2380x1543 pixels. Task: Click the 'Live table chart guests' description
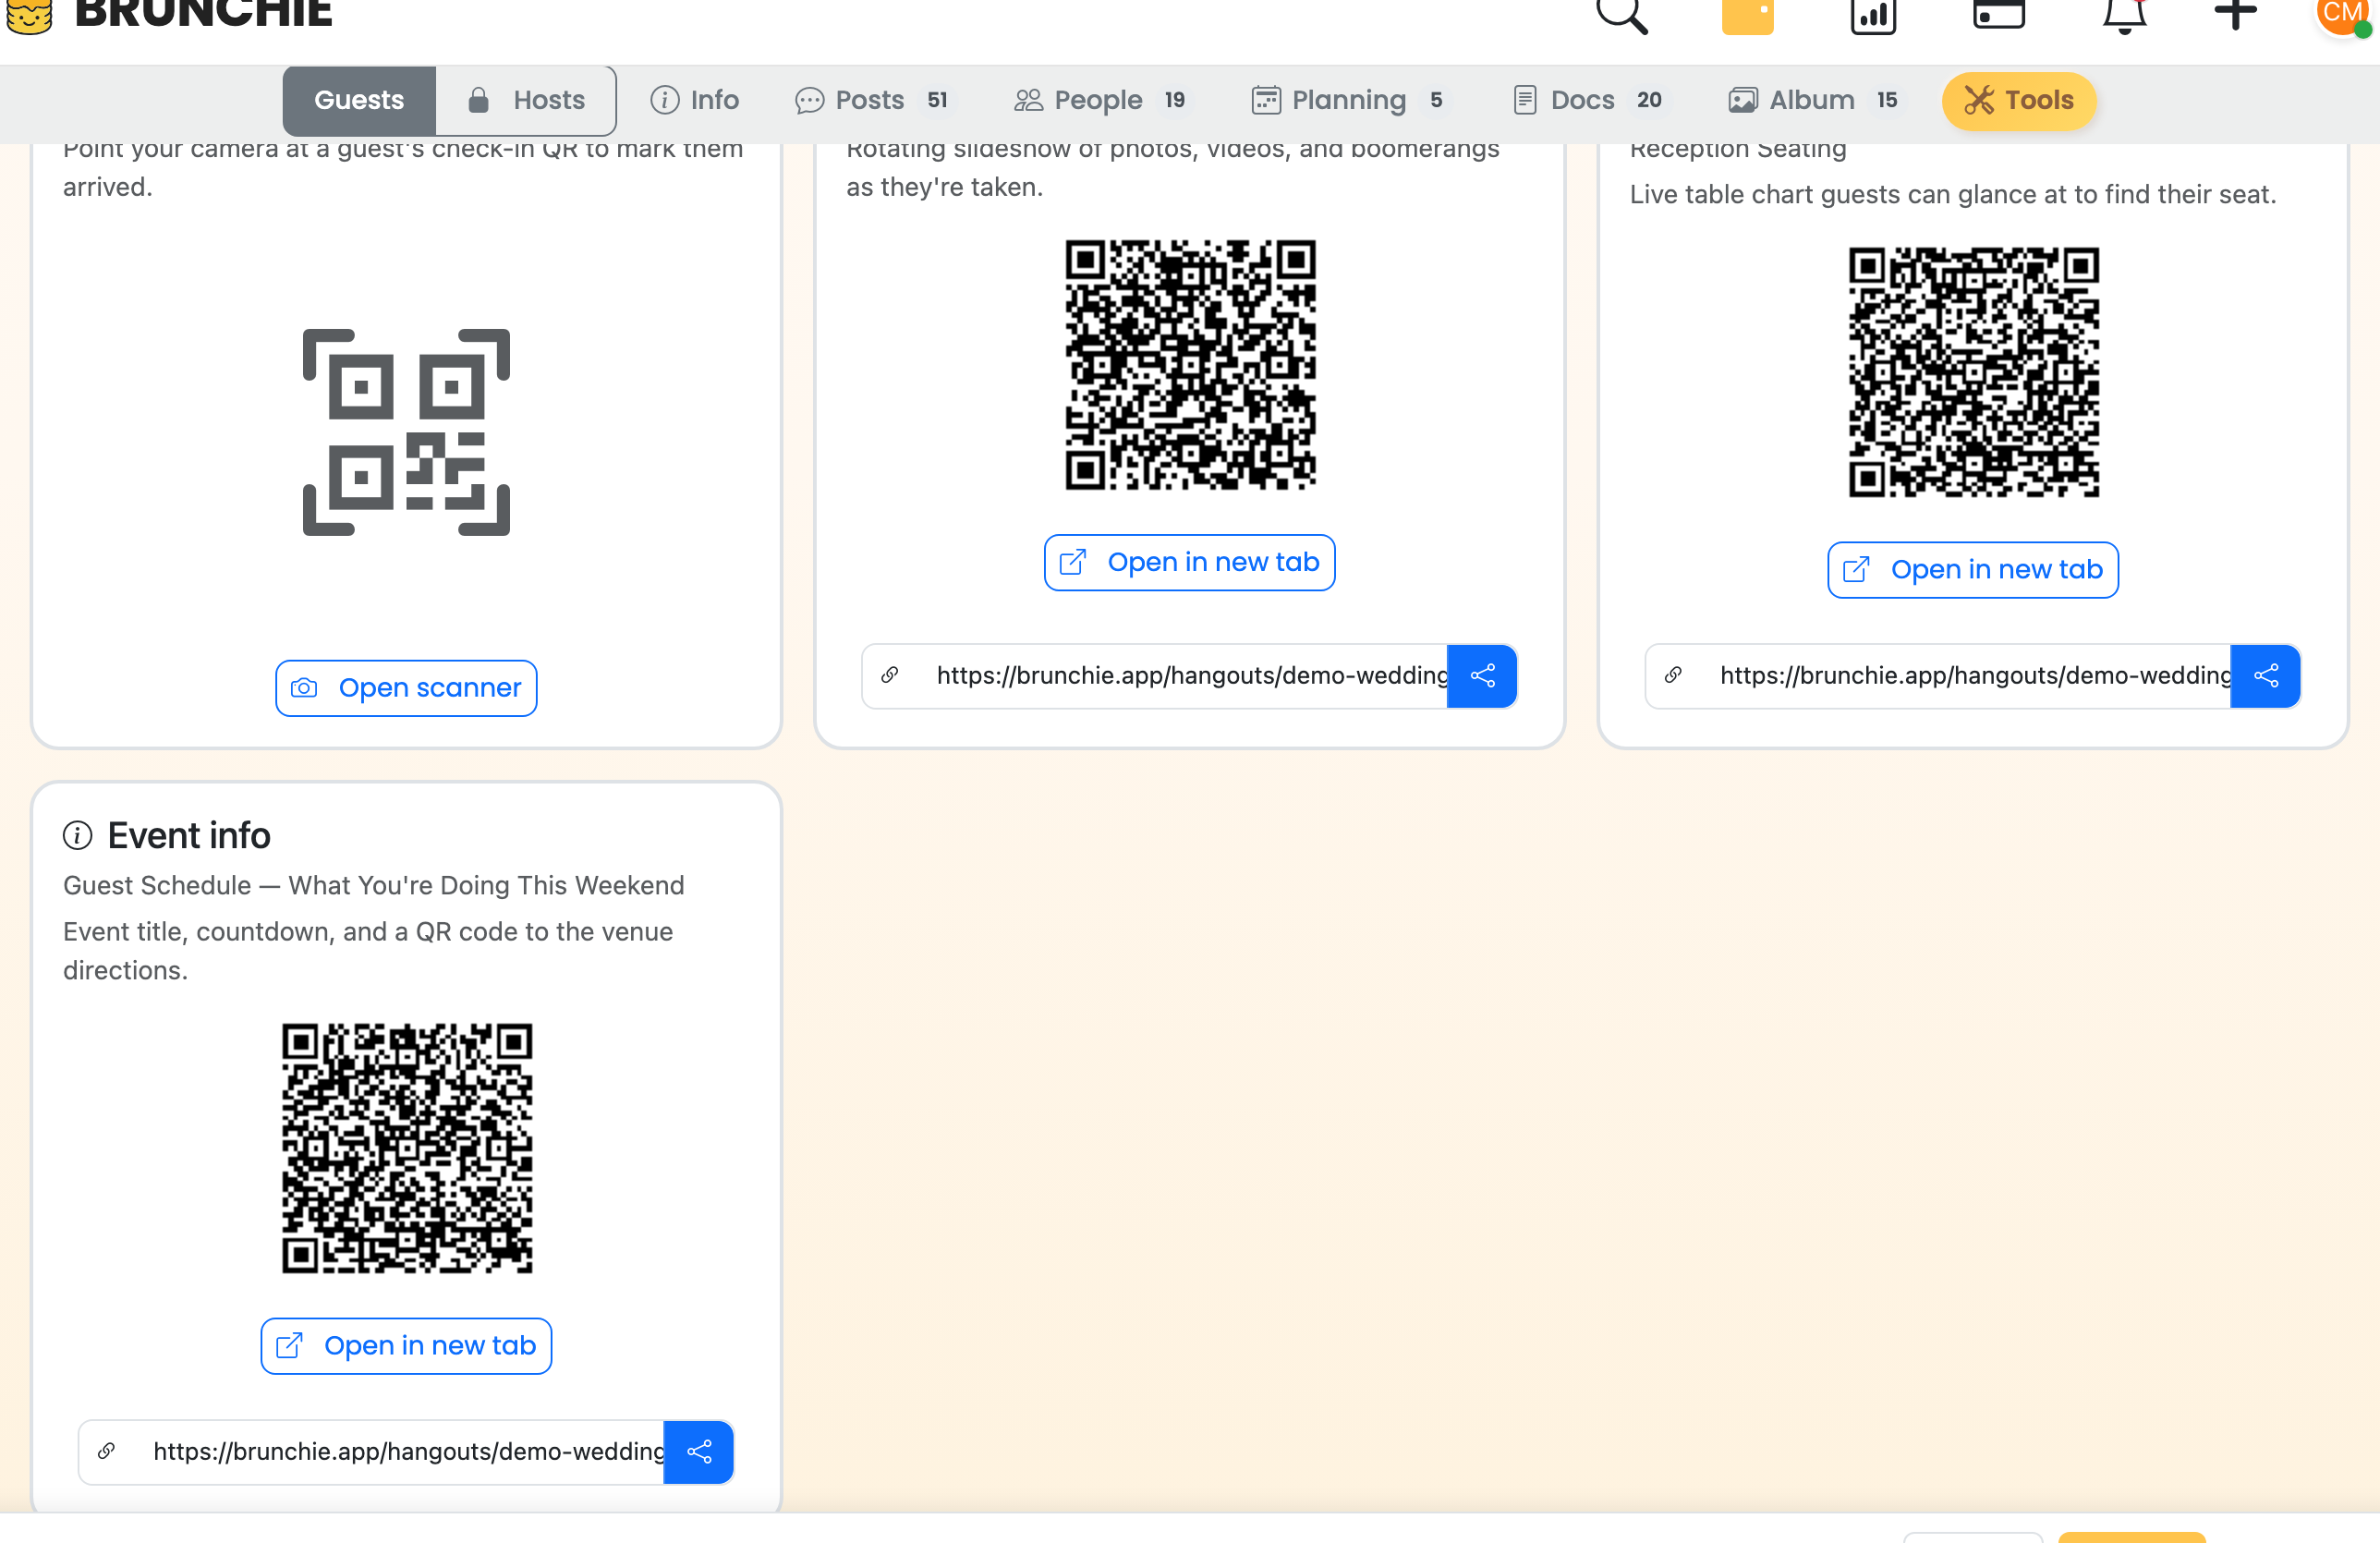pyautogui.click(x=1952, y=194)
